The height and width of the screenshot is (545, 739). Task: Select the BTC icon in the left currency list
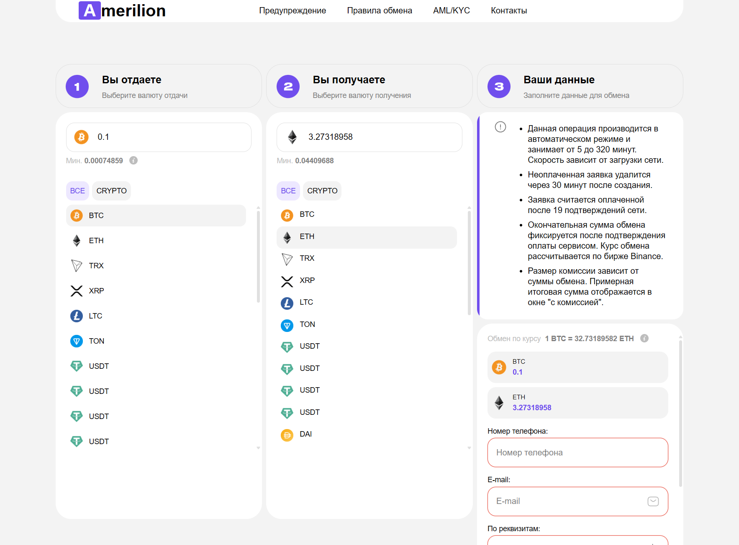[x=77, y=215]
